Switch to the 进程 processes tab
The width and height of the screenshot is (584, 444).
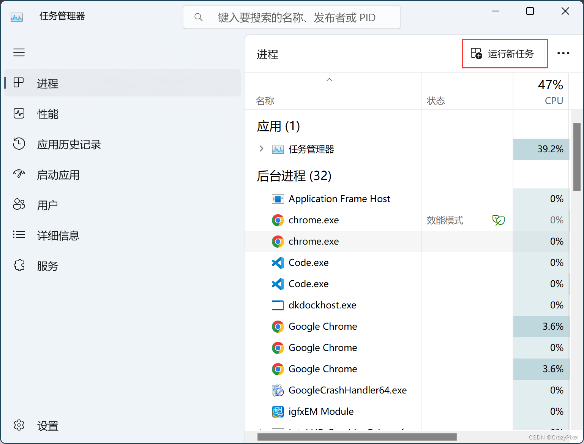coord(122,83)
